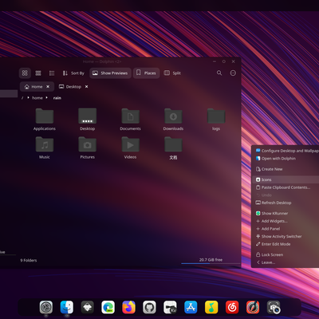Expand the arrow before 'home' breadcrumb
The image size is (319, 319).
click(x=28, y=97)
